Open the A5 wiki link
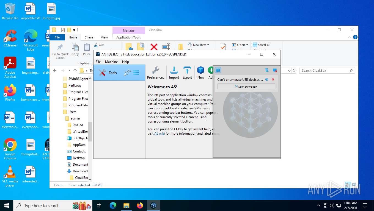This screenshot has width=374, height=211. tap(159, 134)
